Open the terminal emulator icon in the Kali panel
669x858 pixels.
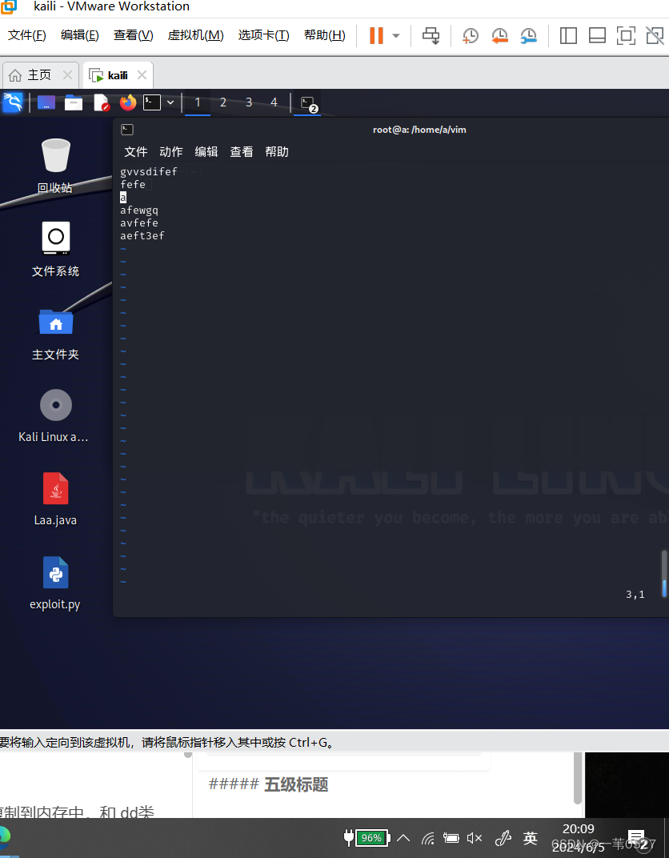pos(152,102)
